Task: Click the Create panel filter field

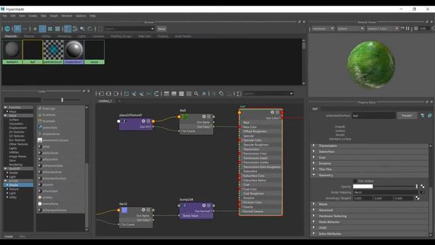Action: coord(22,100)
